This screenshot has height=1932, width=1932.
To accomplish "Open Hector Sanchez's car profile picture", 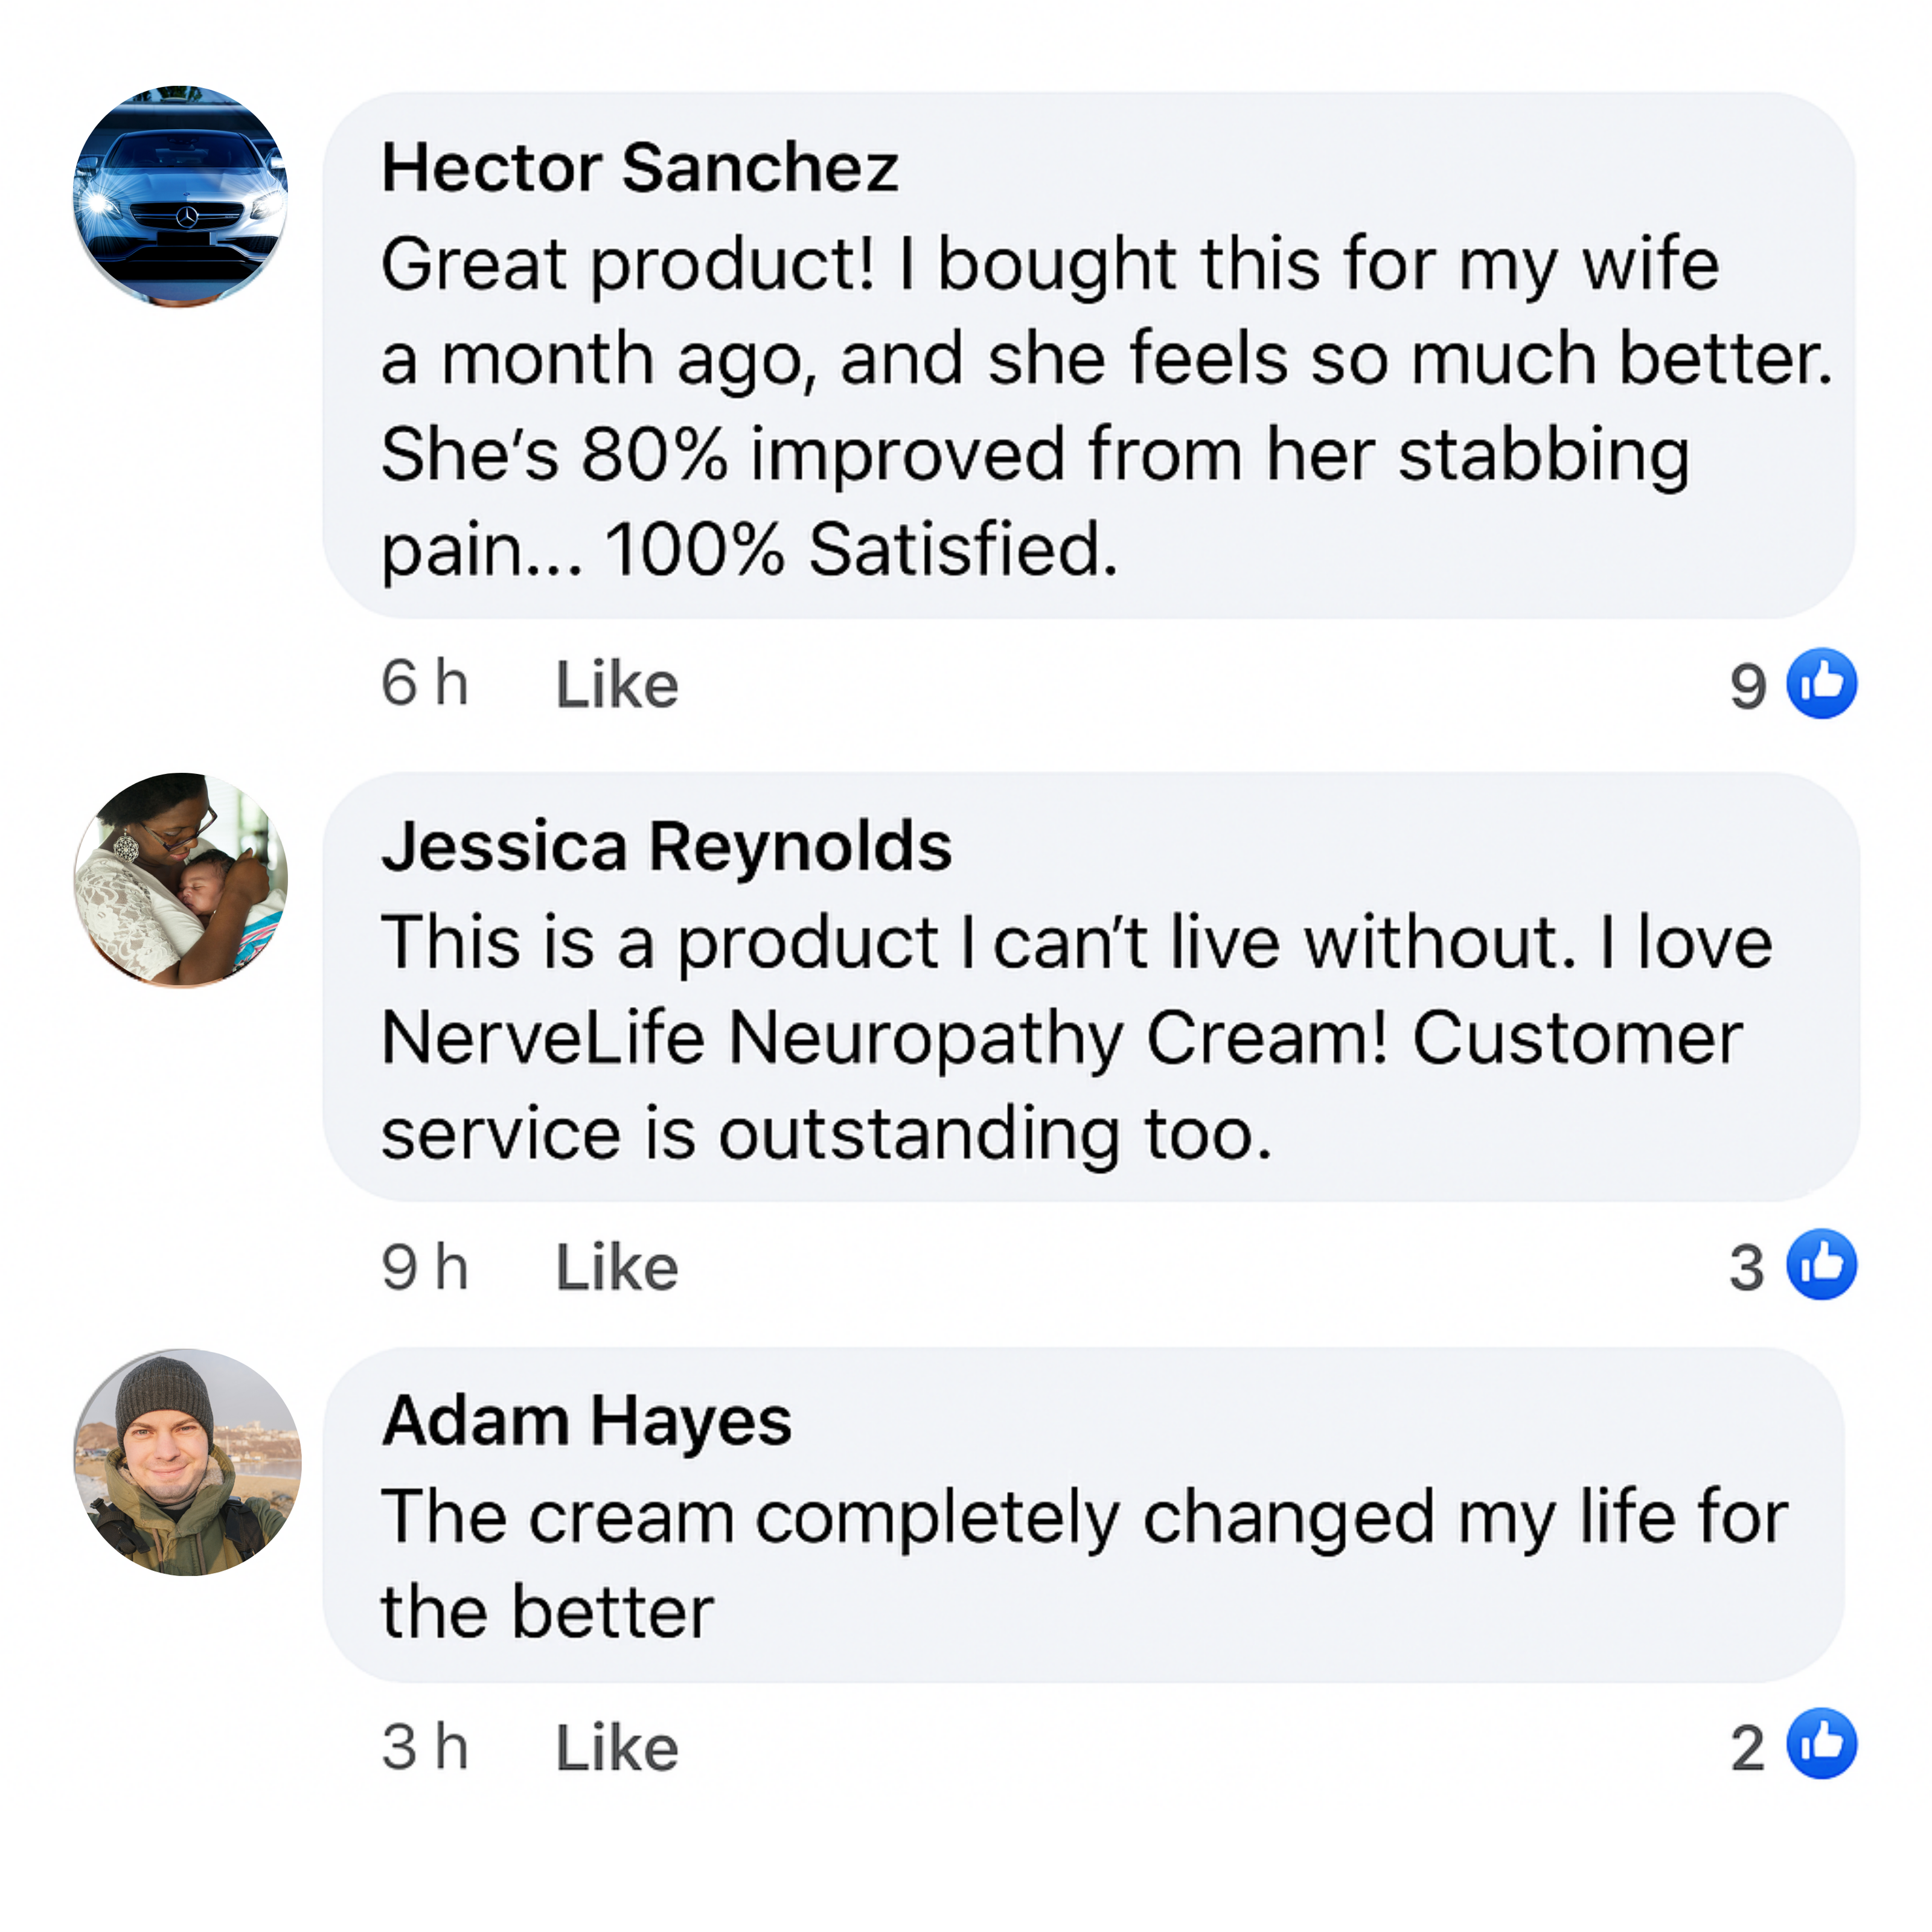I will pyautogui.click(x=181, y=196).
